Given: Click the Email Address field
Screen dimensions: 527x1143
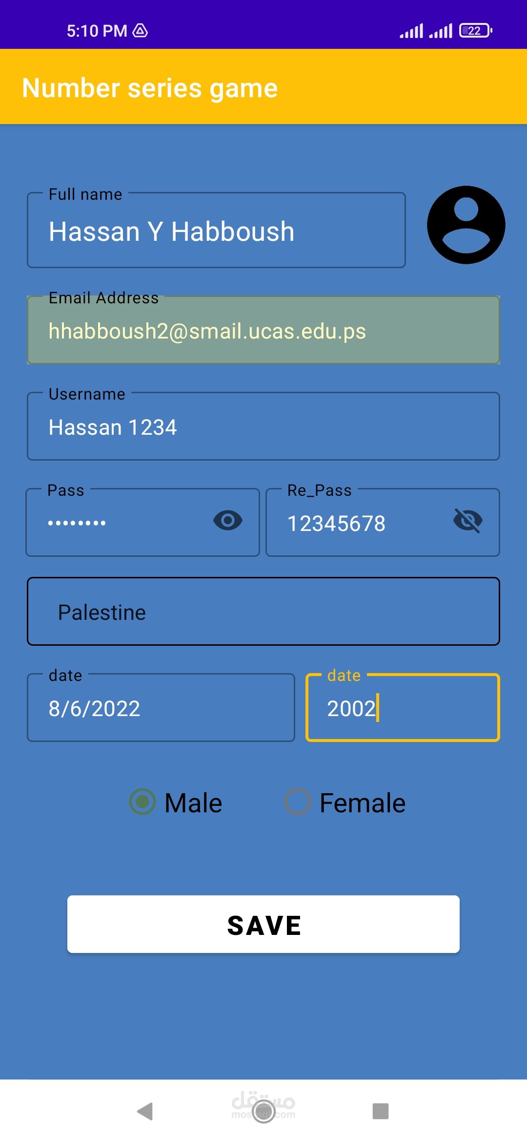Looking at the screenshot, I should [263, 331].
